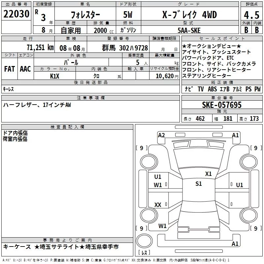The image size is (264, 264).
Task: Click the spare tire circle icon
Action: (x=144, y=242)
